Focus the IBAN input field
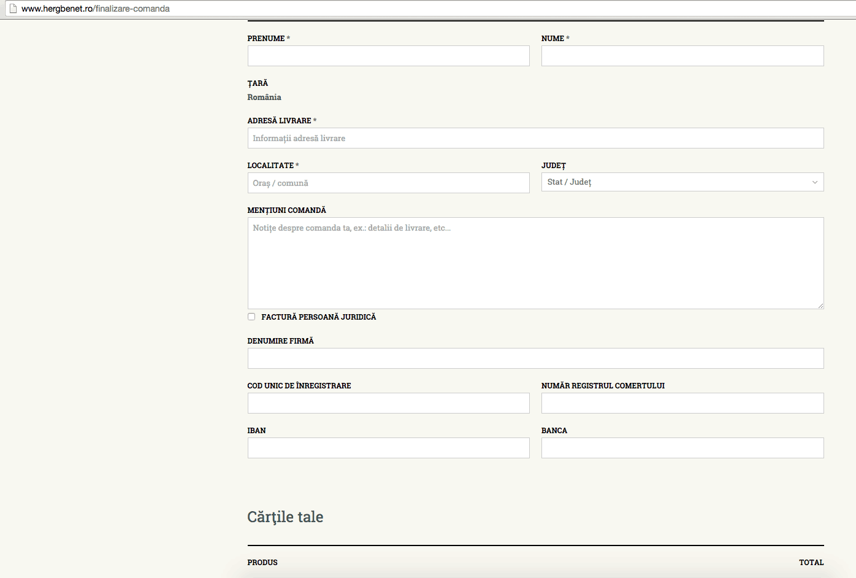 (388, 448)
